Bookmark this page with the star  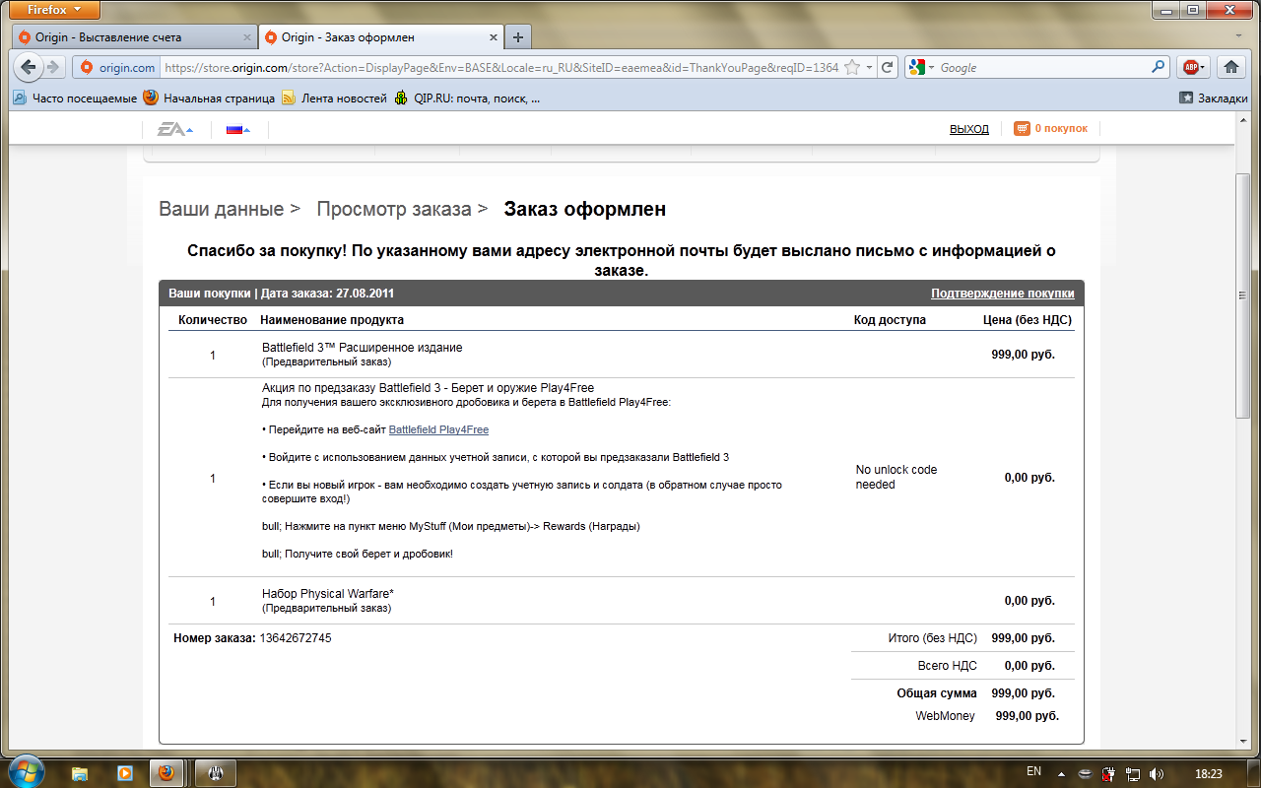[853, 67]
